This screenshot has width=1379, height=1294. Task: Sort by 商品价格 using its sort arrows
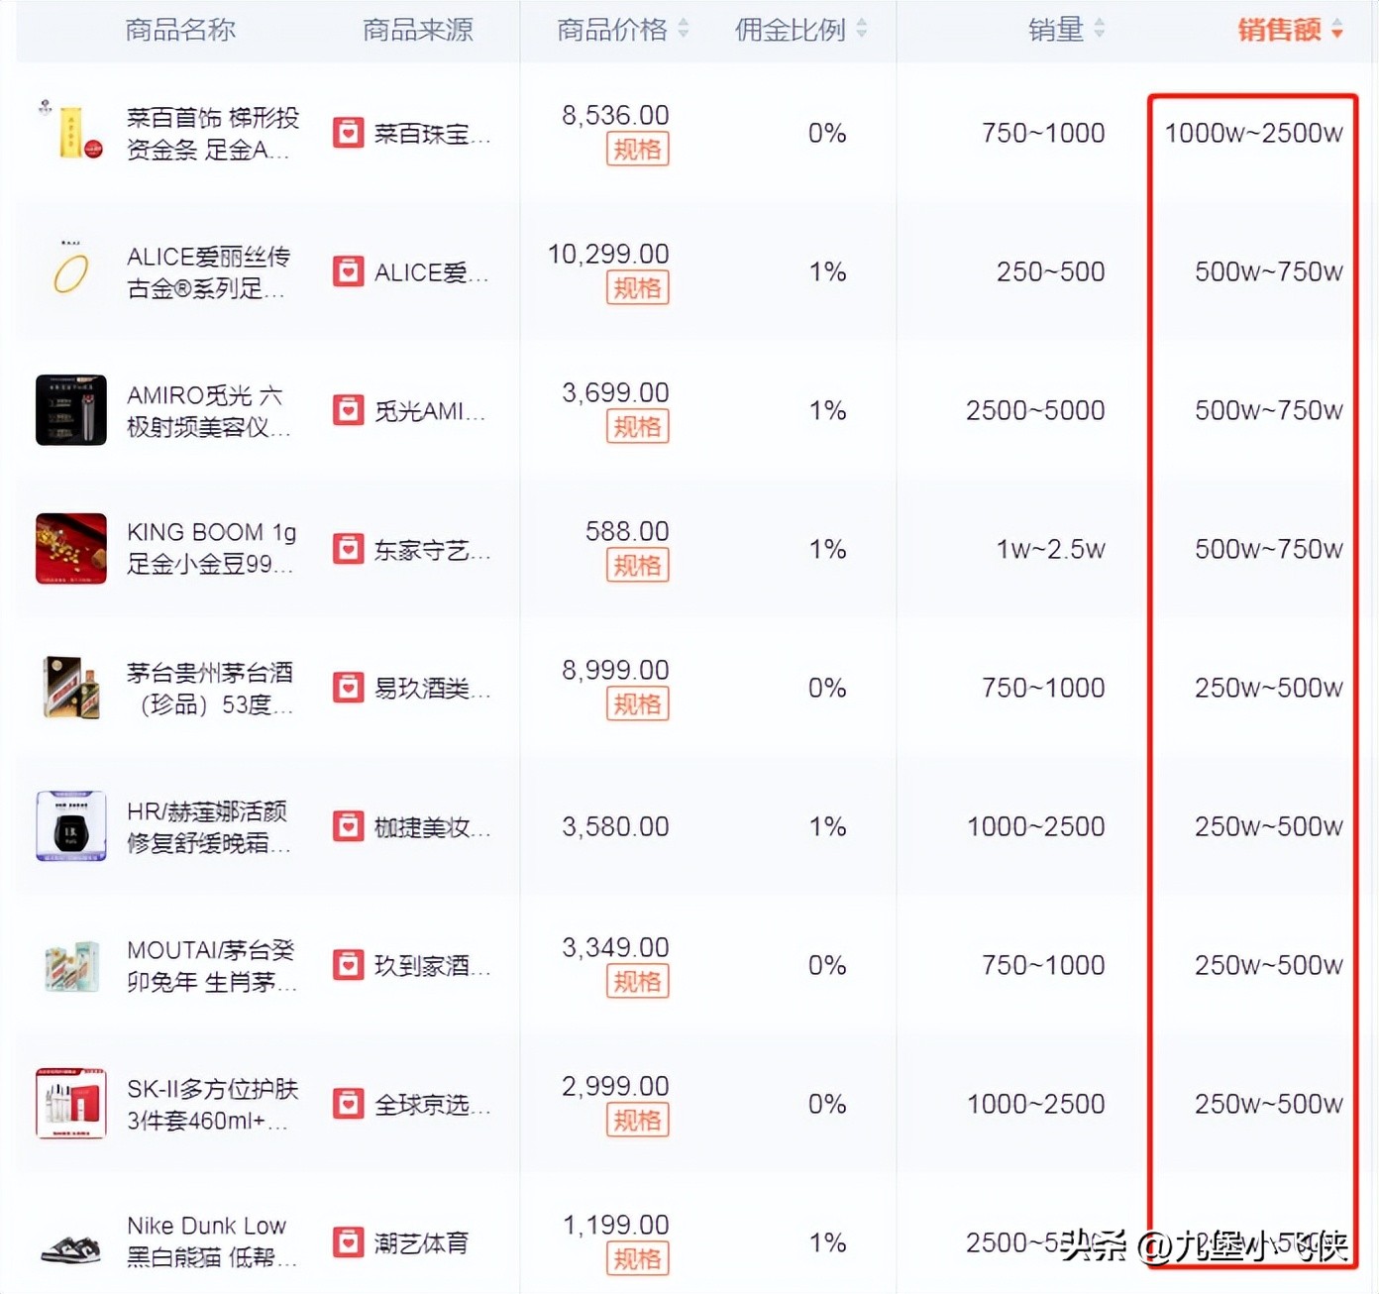[684, 30]
